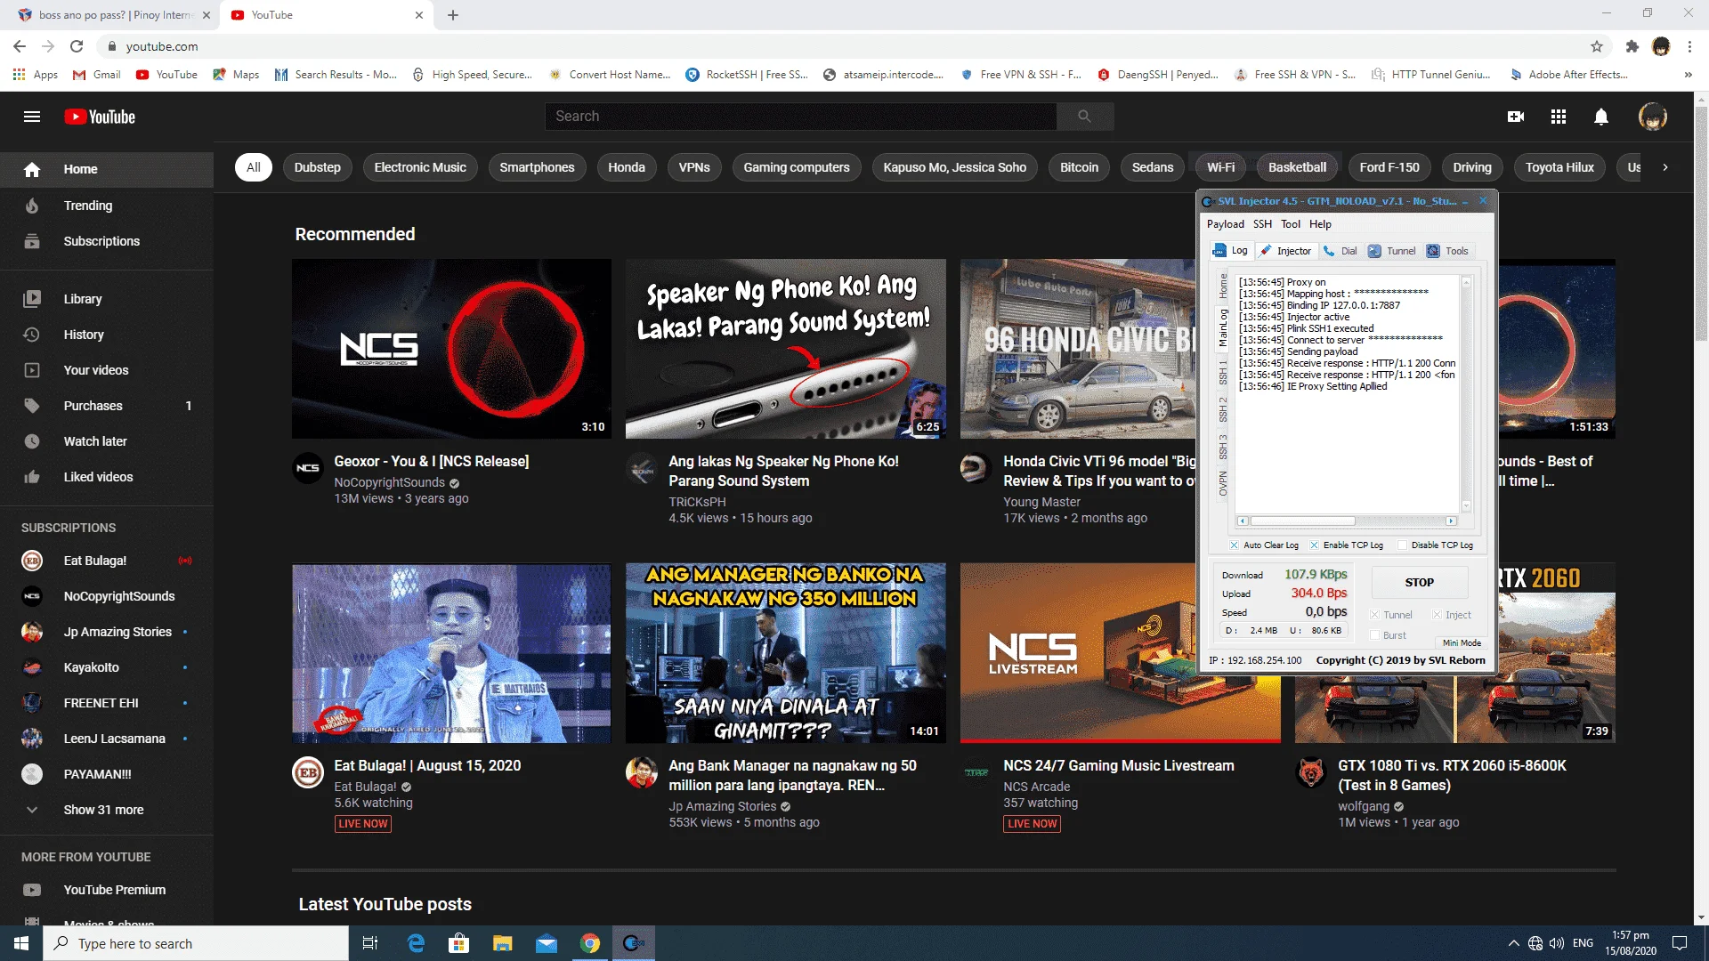Switch to the SSH 1 vertical tab
1709x961 pixels.
click(1223, 372)
